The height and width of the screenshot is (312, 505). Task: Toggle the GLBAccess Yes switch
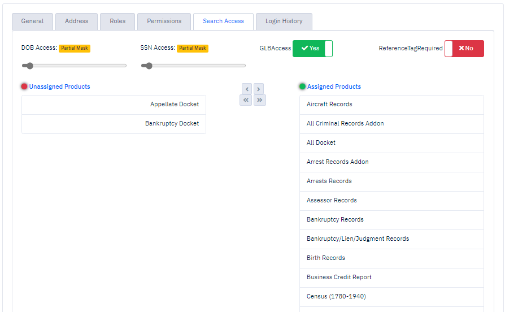click(x=312, y=49)
